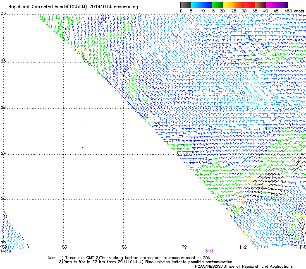Click the longitude label '153'

(x=63, y=247)
